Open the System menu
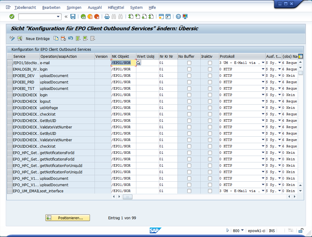 (x=136, y=8)
